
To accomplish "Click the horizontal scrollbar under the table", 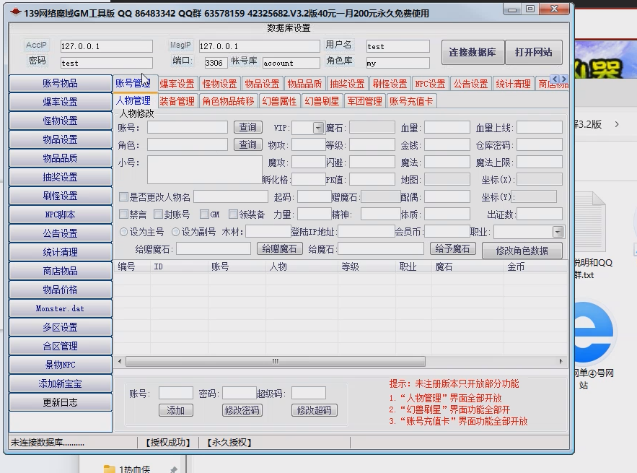I will tap(274, 359).
